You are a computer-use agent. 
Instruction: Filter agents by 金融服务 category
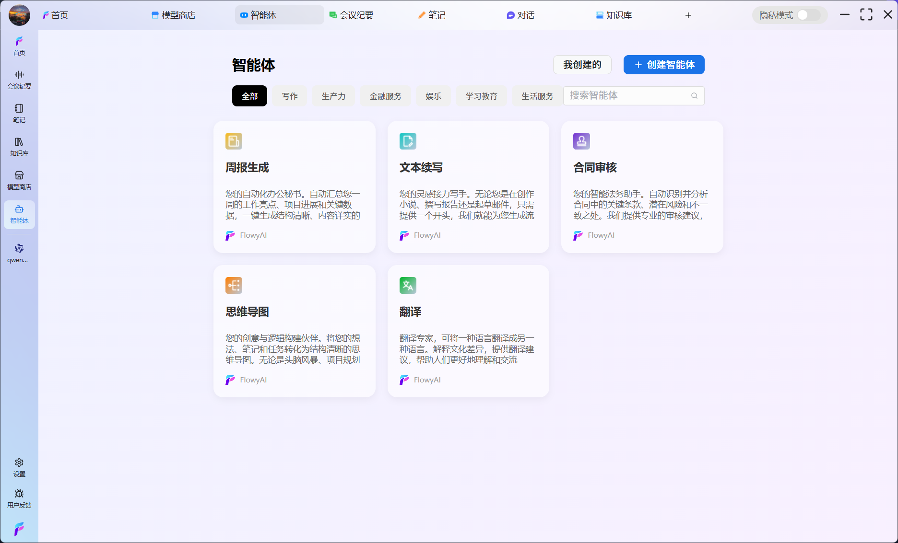pos(385,96)
